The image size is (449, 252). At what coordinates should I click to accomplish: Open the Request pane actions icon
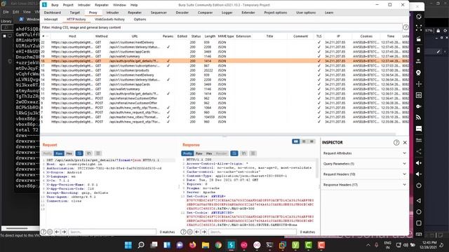79,153
